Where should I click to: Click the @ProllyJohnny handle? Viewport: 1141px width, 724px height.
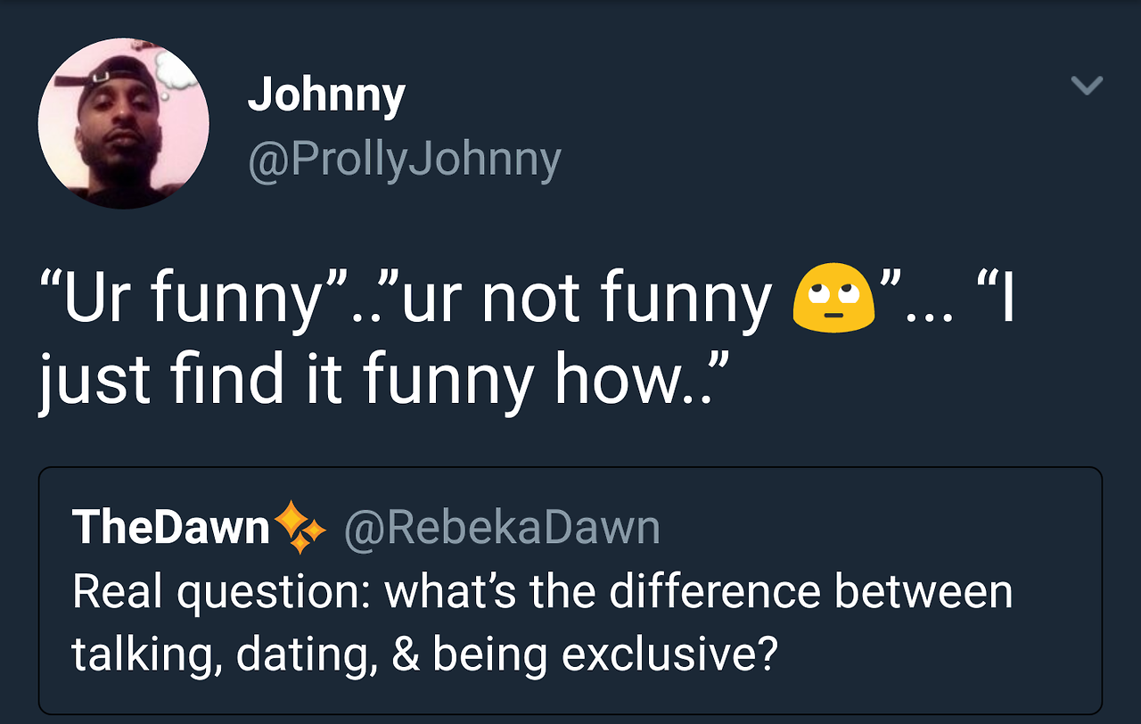[405, 160]
